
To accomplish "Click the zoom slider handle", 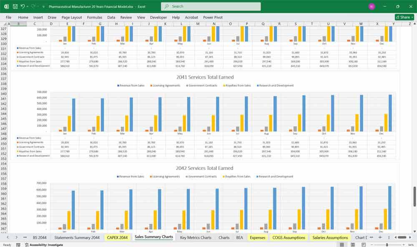I will 387,245.
